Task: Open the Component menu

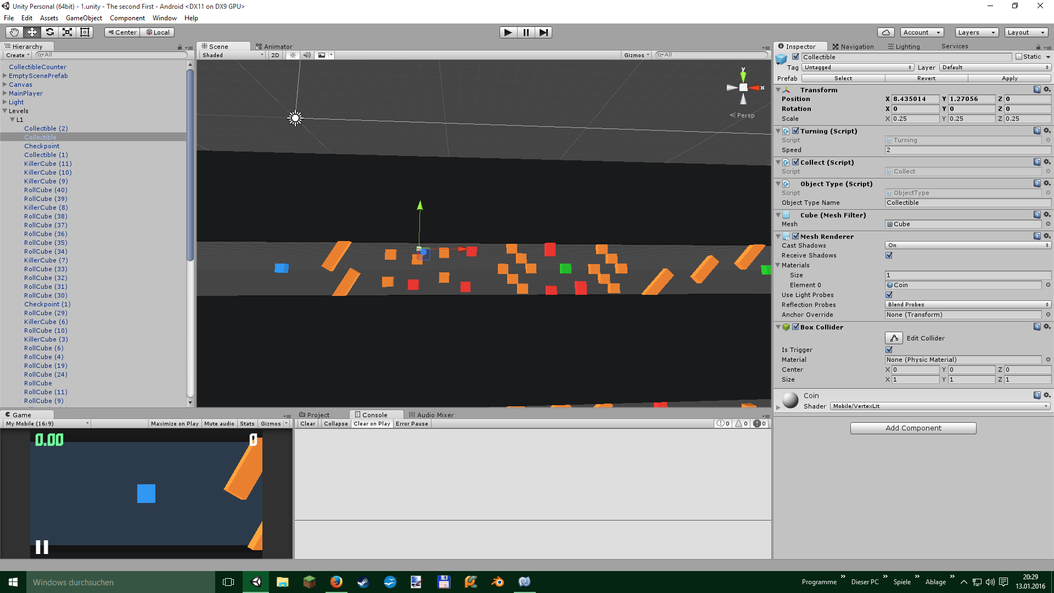Action: tap(127, 18)
